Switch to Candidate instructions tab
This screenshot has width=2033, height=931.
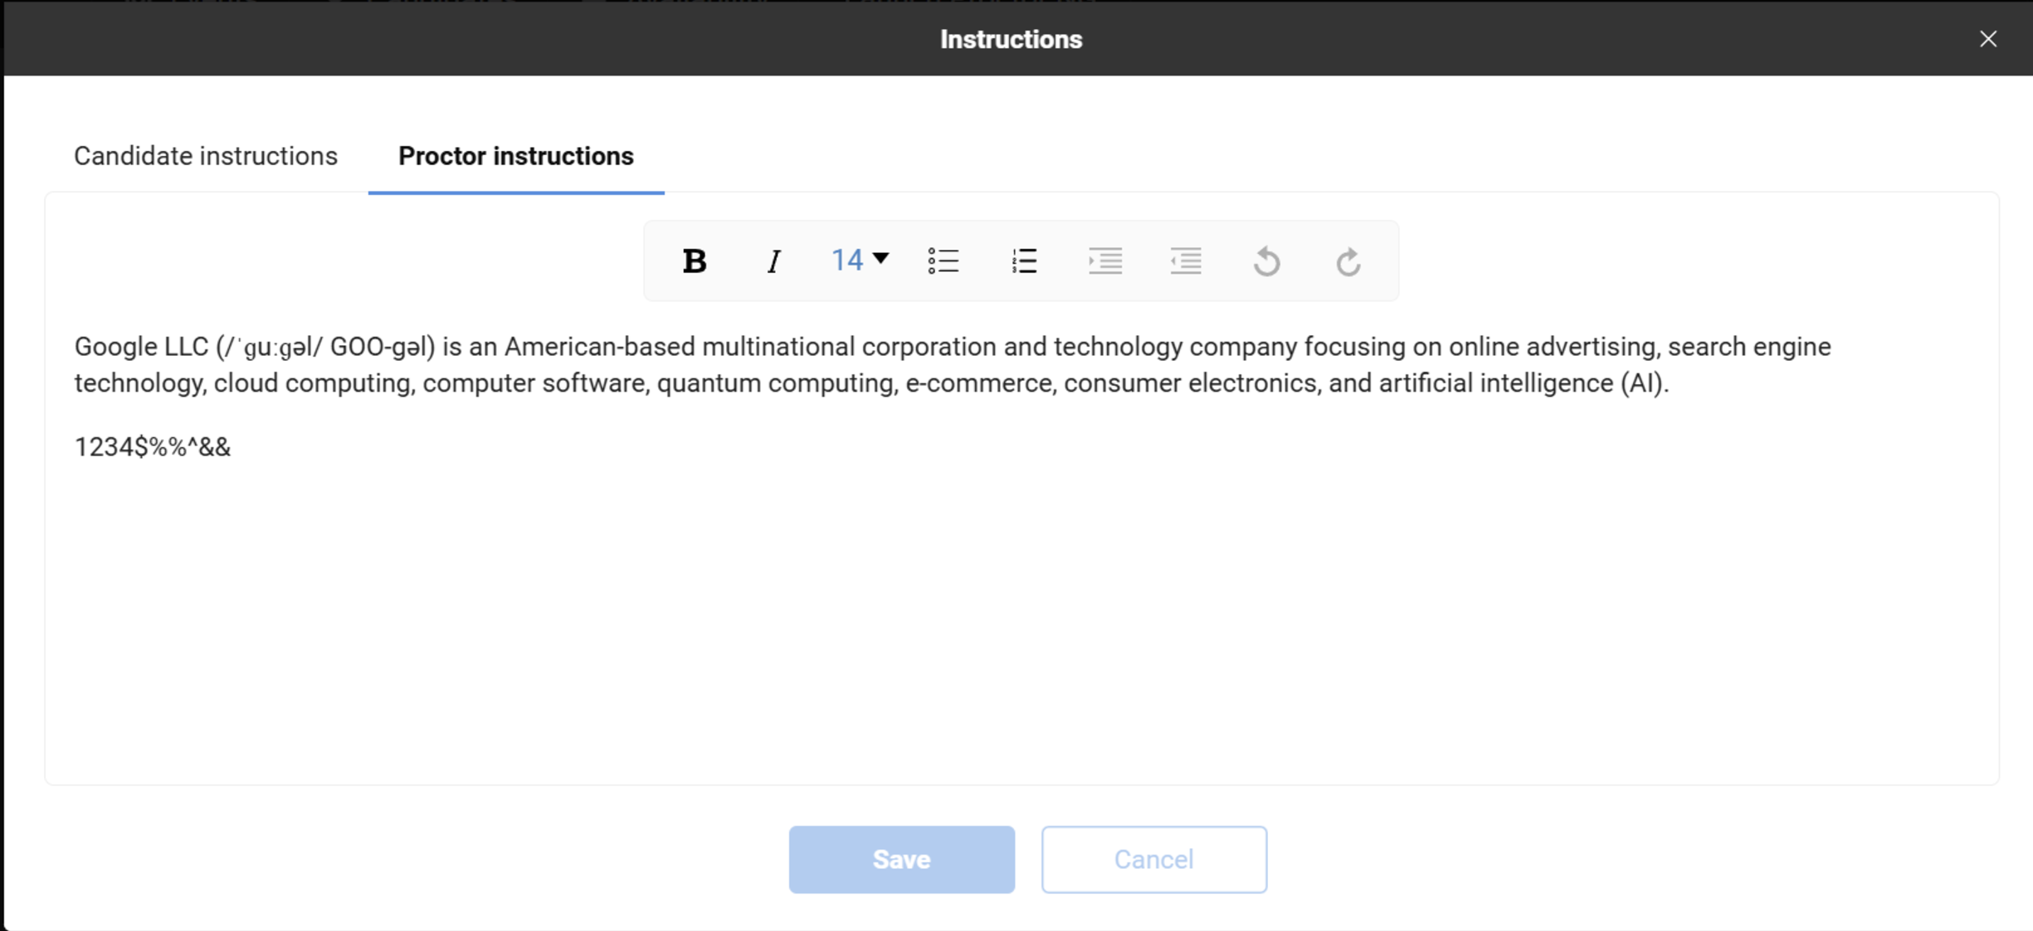206,156
